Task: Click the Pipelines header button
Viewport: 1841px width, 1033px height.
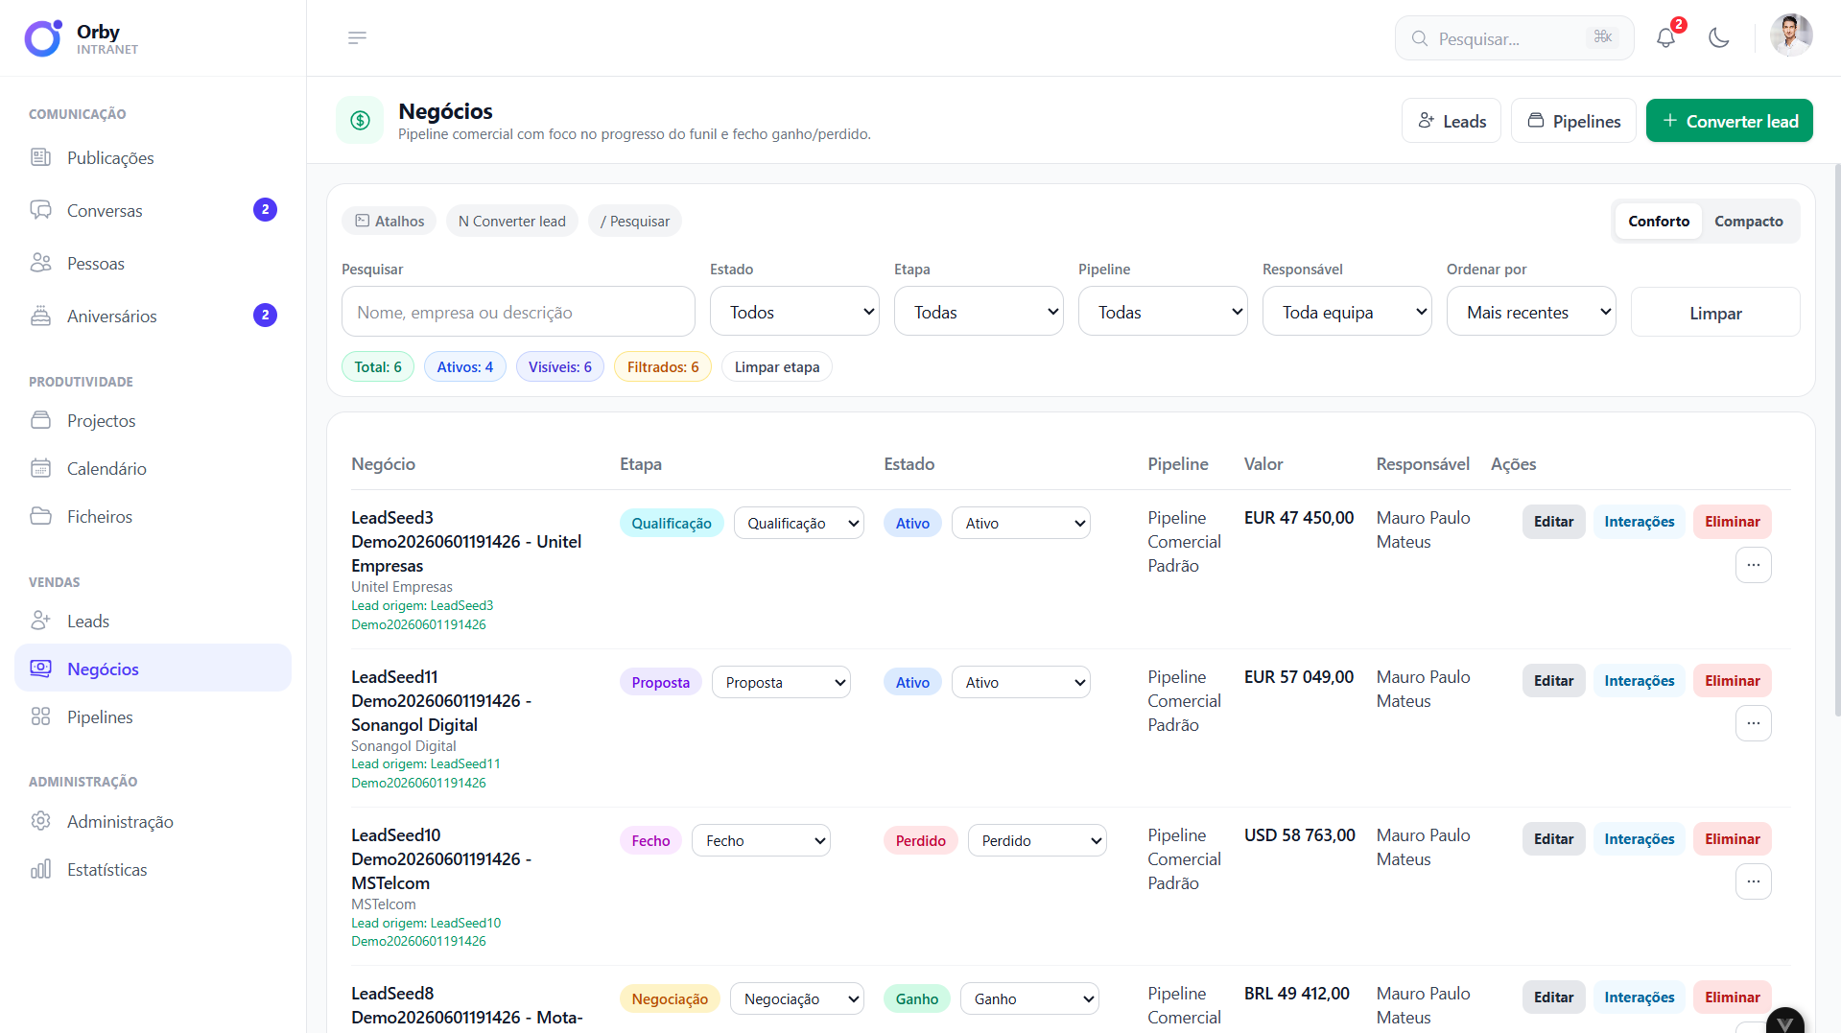Action: [1573, 121]
